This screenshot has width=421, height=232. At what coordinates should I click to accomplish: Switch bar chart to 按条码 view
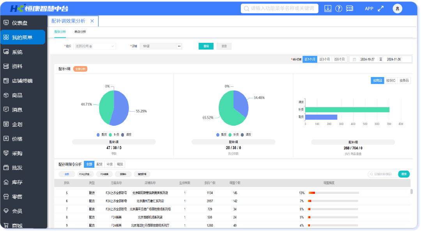[404, 81]
